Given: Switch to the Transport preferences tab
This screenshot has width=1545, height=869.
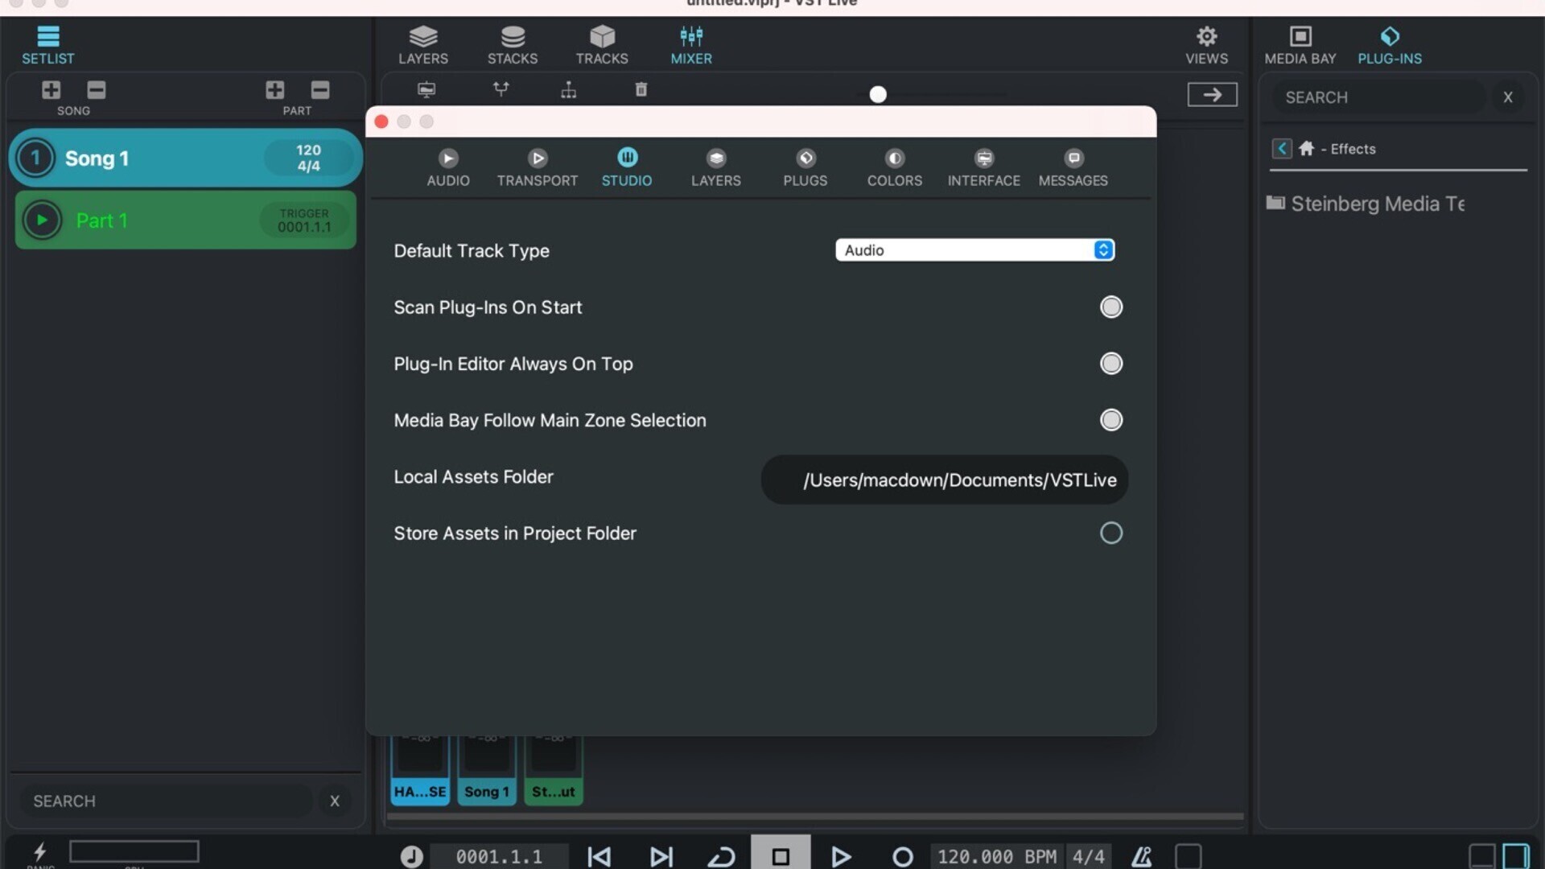Looking at the screenshot, I should point(538,168).
